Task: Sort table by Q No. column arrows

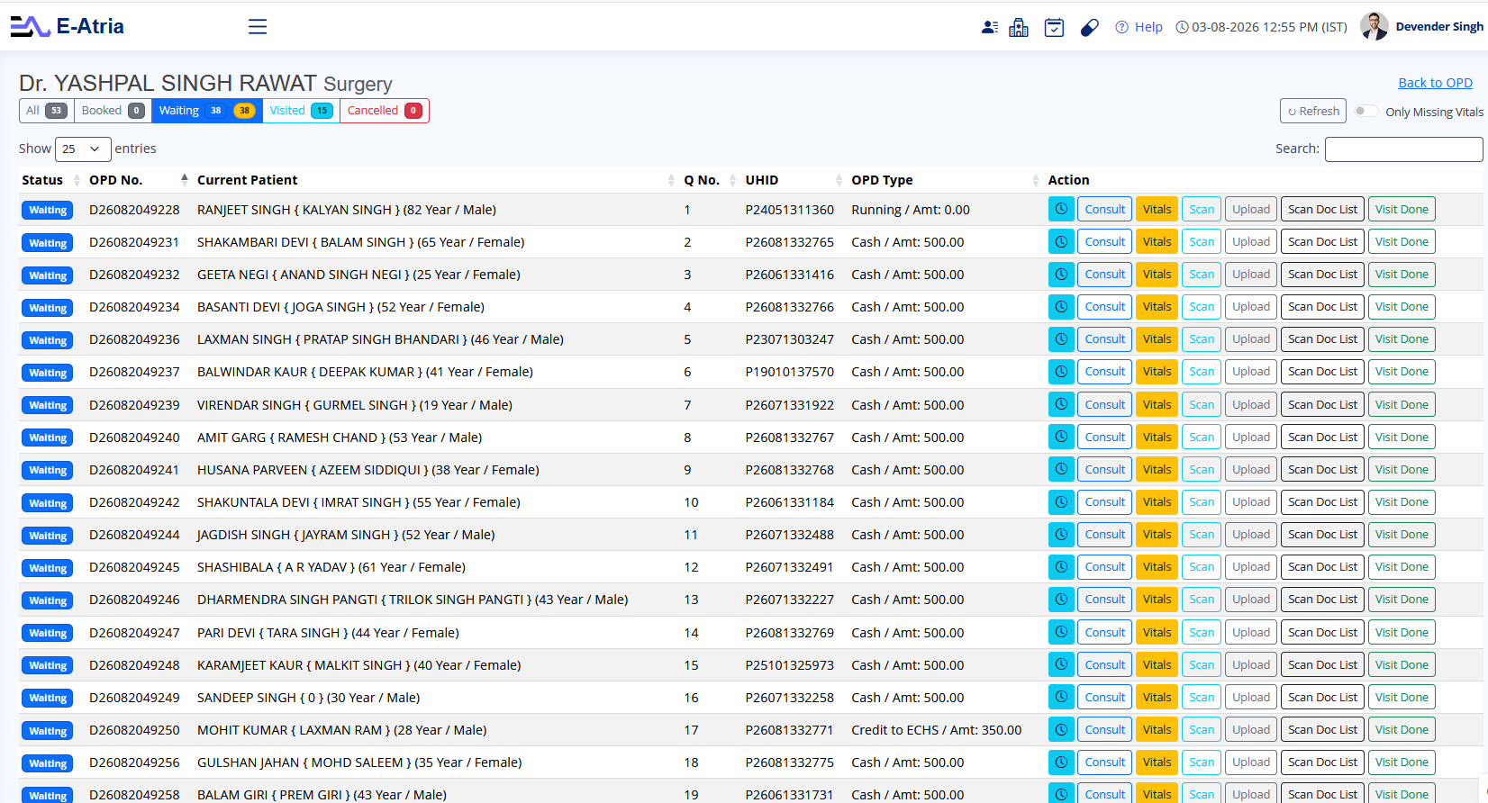Action: coord(733,180)
